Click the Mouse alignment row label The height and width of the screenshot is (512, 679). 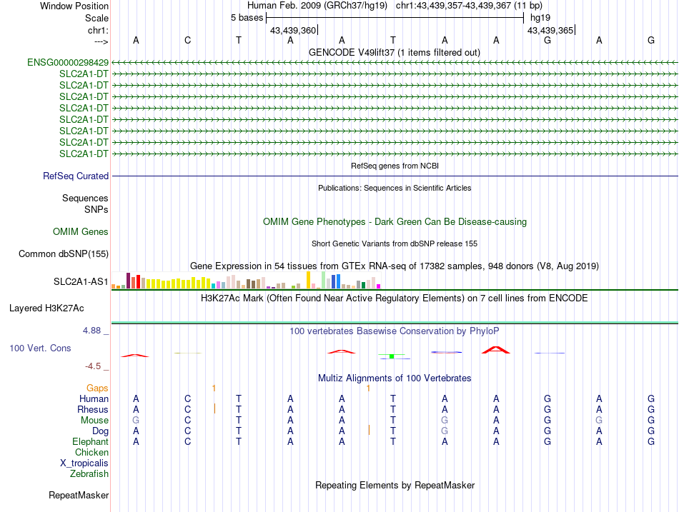[94, 421]
